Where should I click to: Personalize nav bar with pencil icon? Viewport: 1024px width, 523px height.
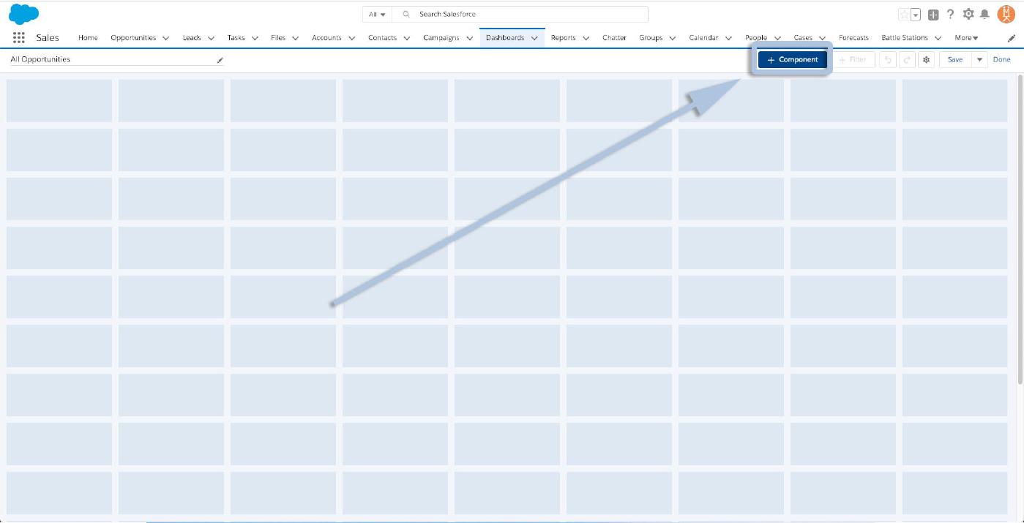click(x=1012, y=38)
